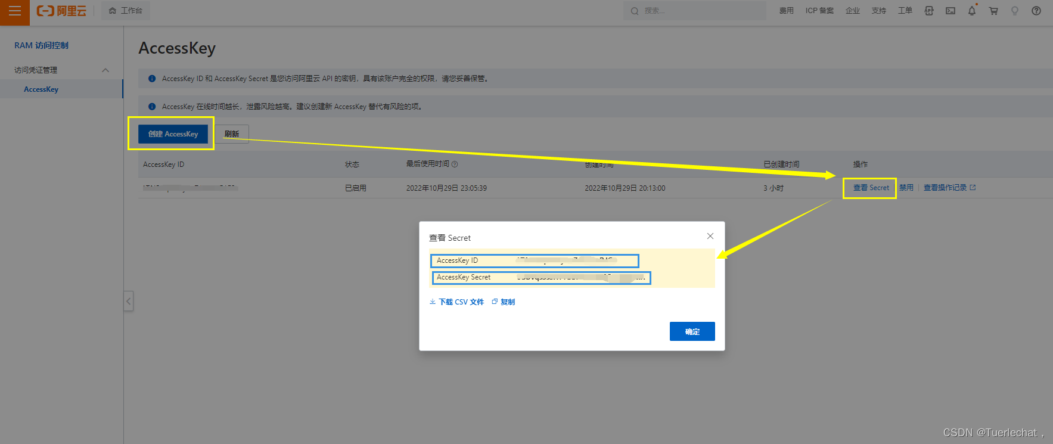Click 已创建时间 column header

pyautogui.click(x=781, y=164)
